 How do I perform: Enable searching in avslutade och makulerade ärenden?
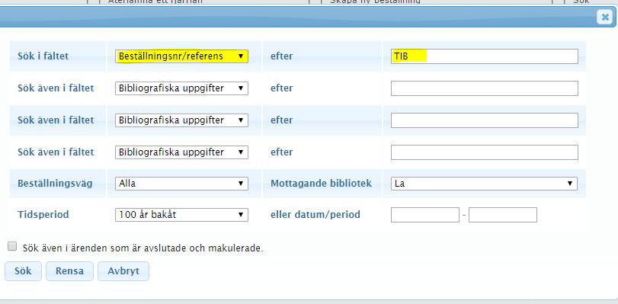point(12,247)
